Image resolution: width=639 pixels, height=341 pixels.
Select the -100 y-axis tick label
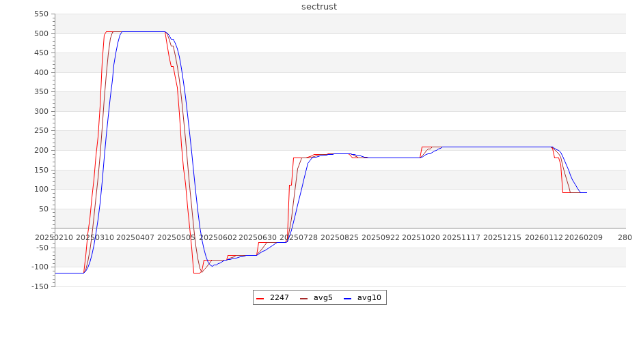pyautogui.click(x=39, y=267)
